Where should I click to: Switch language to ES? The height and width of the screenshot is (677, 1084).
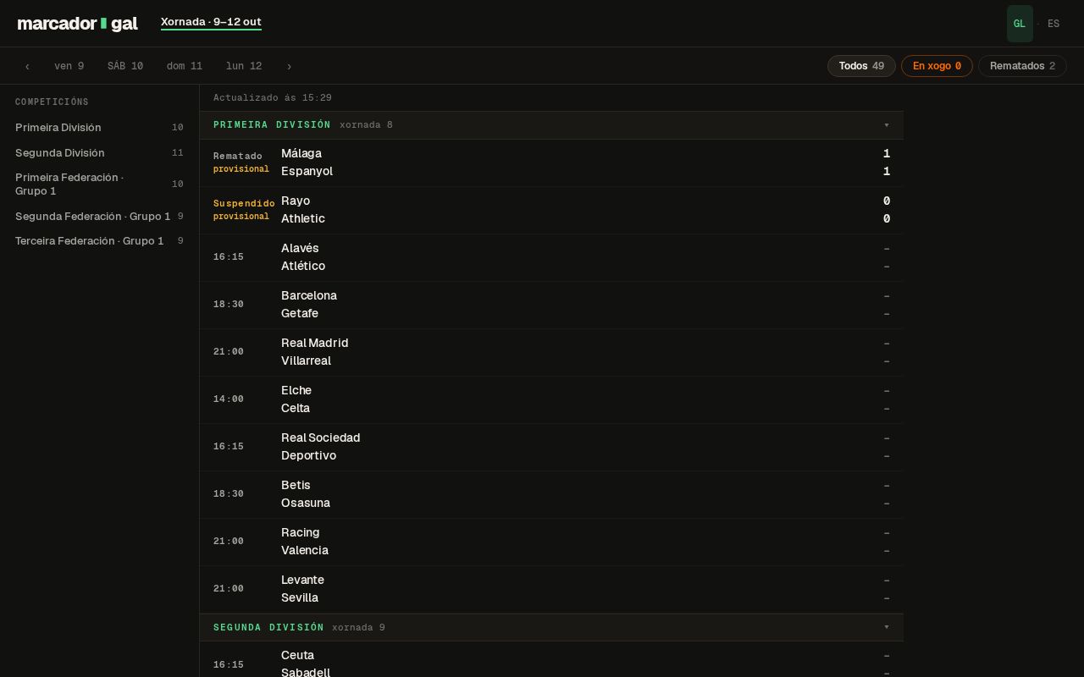click(x=1054, y=24)
